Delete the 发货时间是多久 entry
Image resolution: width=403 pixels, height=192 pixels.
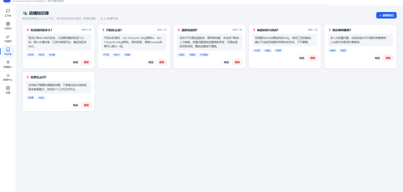[86, 62]
